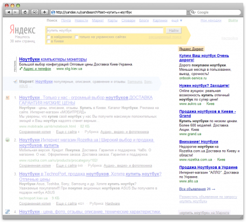The height and width of the screenshot is (222, 246).
Task: Open 'Разместить объявление по запросу' link
Action: tap(208, 199)
